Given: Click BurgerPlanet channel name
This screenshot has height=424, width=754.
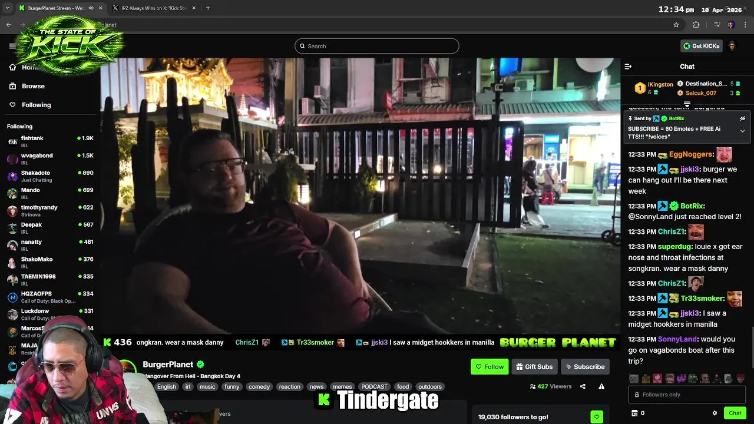Looking at the screenshot, I should tap(168, 365).
